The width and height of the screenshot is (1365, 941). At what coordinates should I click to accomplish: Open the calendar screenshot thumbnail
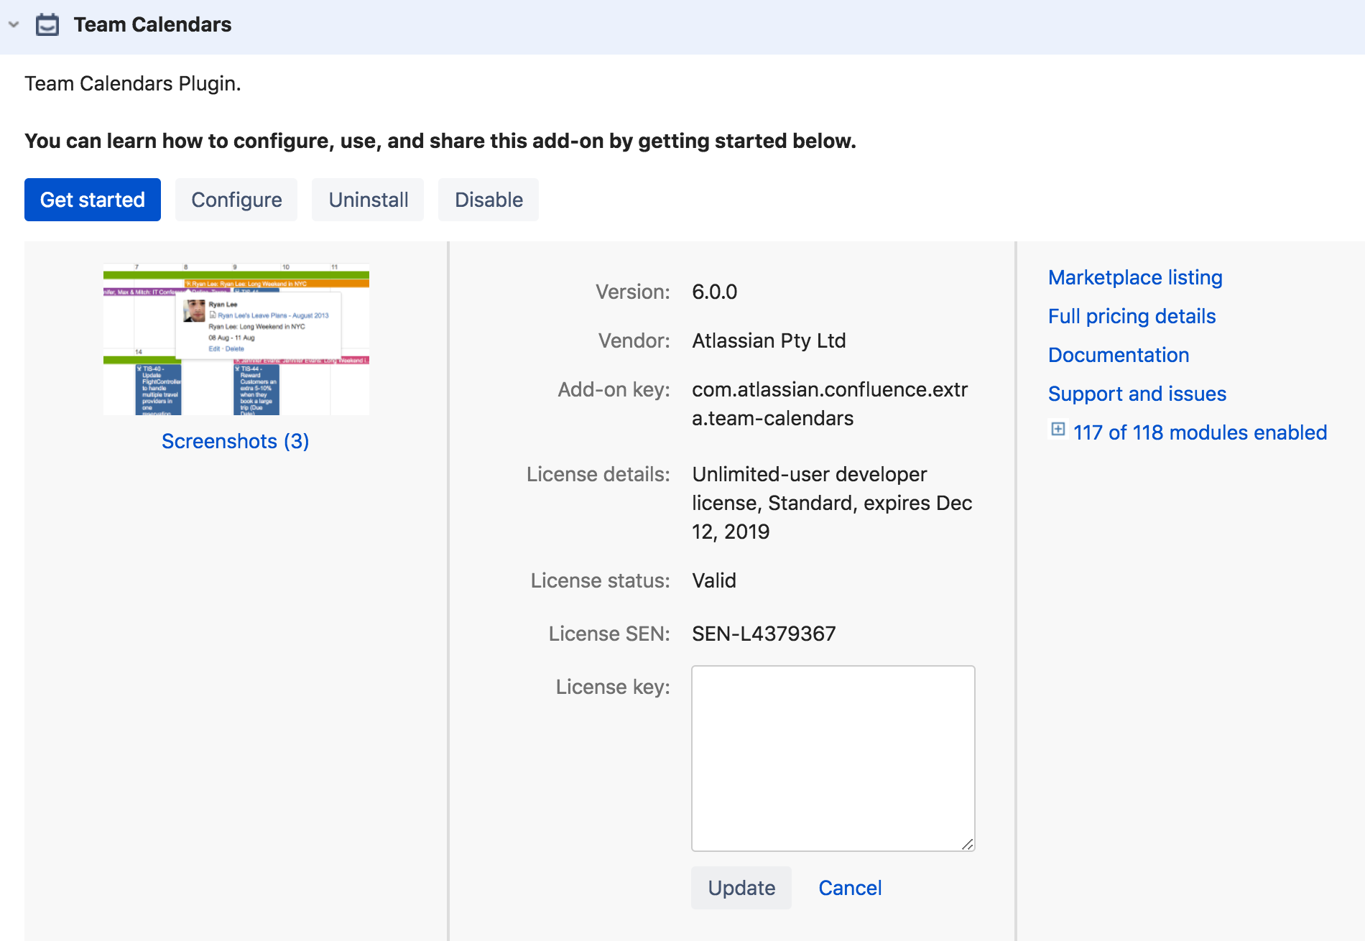click(236, 339)
